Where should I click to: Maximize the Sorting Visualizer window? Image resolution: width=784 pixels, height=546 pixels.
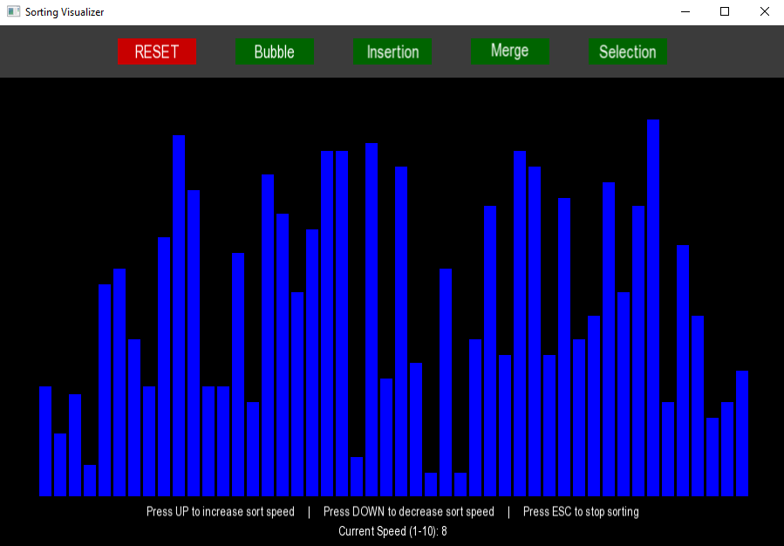[x=725, y=12]
